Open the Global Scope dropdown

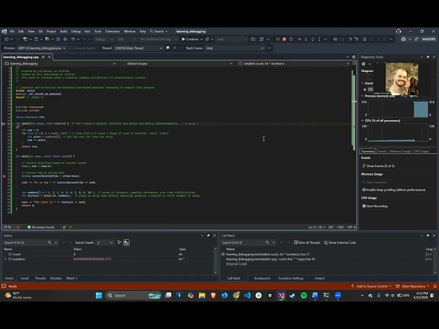coord(178,64)
